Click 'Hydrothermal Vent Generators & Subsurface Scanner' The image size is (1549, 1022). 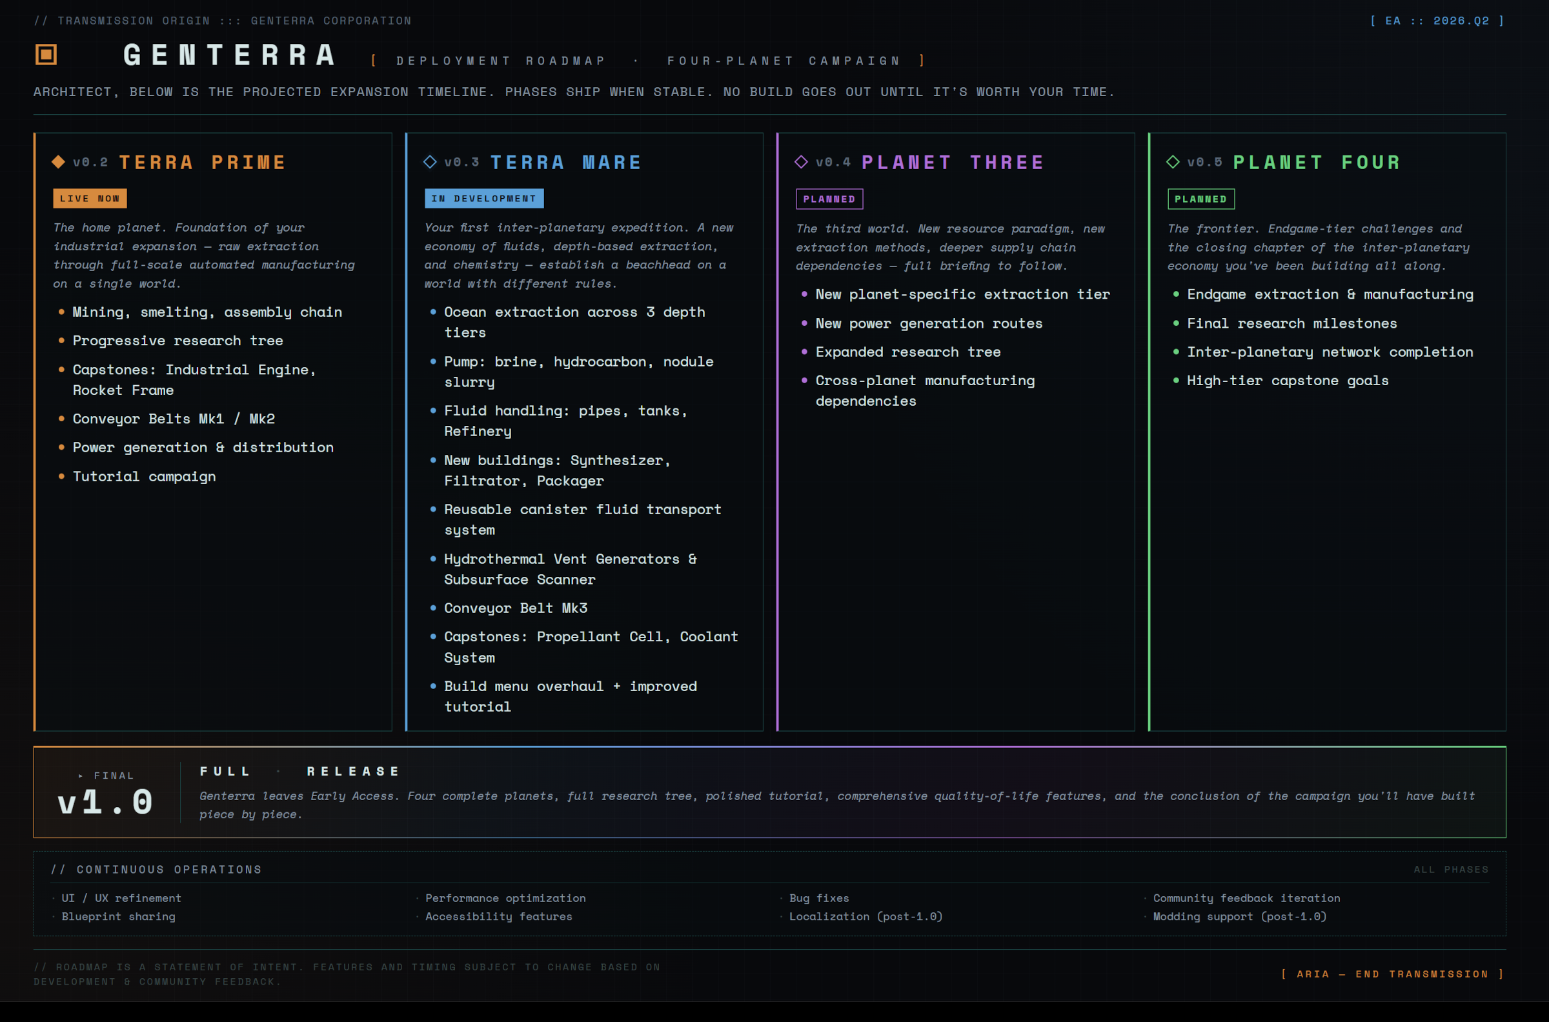click(x=571, y=569)
